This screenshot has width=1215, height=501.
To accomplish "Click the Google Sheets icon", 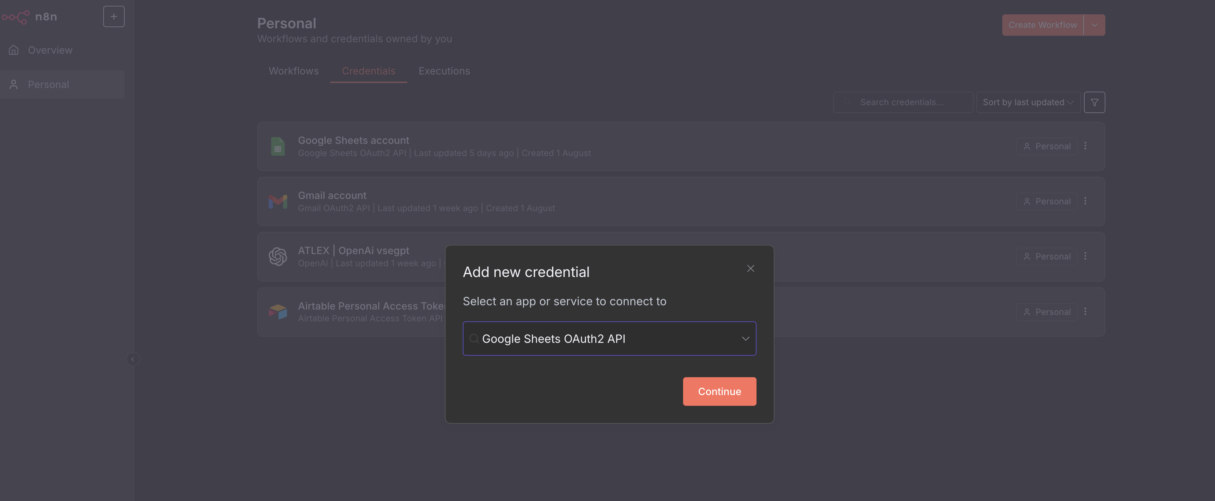I will tap(278, 147).
